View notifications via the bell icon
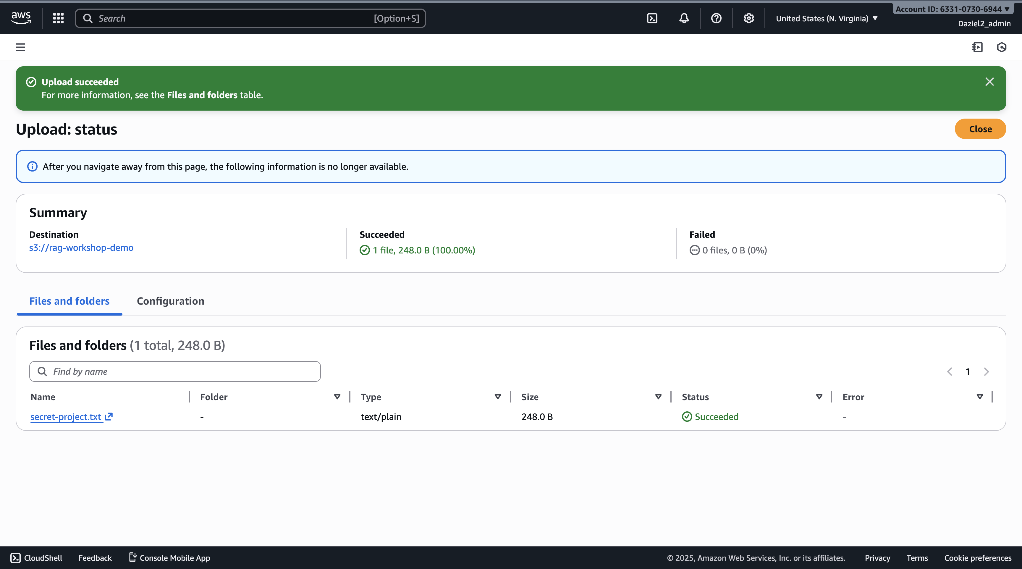The height and width of the screenshot is (569, 1022). click(684, 18)
